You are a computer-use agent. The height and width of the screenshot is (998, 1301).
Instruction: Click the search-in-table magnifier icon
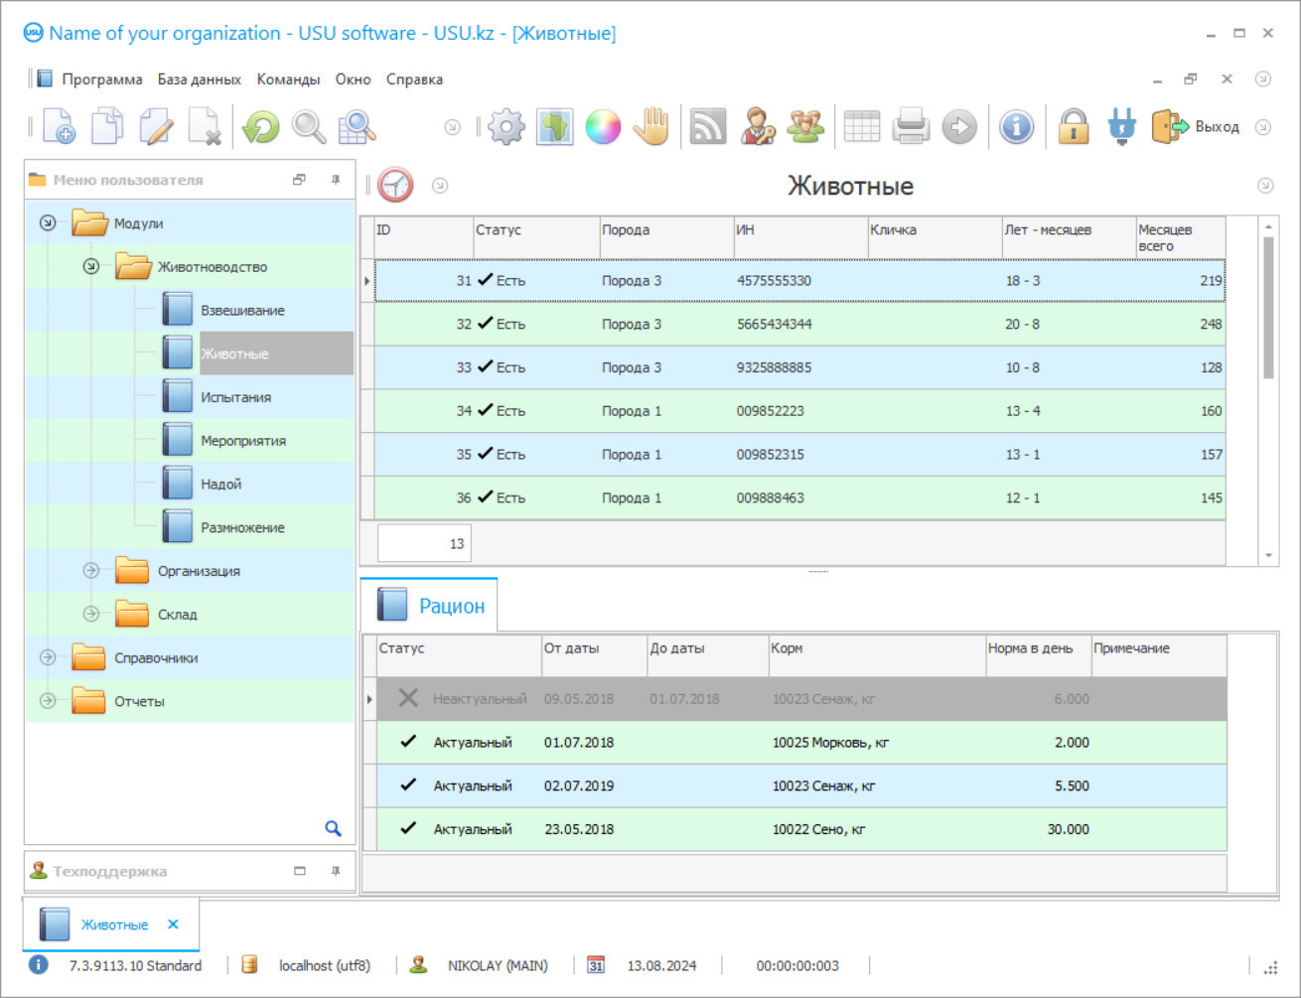coord(358,127)
